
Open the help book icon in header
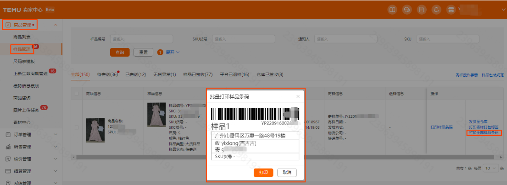(392, 10)
